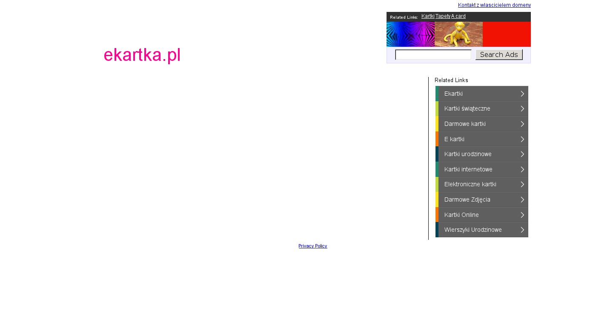Click the ekartka.pl site title
The width and height of the screenshot is (613, 333).
pyautogui.click(x=142, y=55)
